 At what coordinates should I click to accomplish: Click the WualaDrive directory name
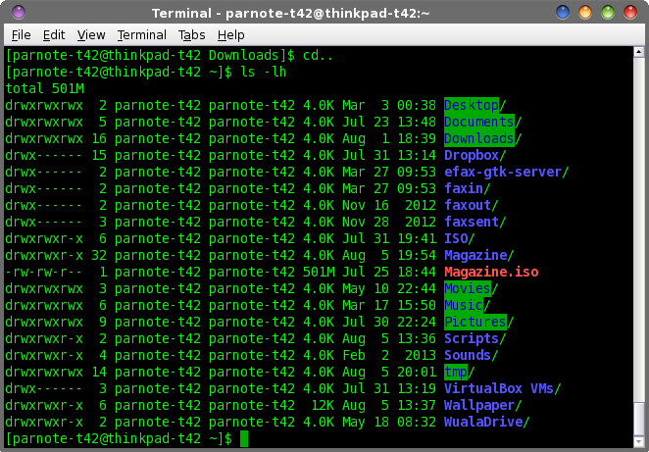point(483,423)
